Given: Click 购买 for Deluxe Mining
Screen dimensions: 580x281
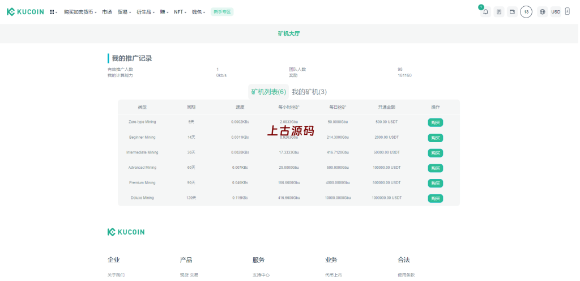Looking at the screenshot, I should 436,198.
